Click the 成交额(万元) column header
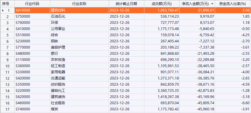Image resolution: width=251 pixels, height=113 pixels. click(x=162, y=4)
